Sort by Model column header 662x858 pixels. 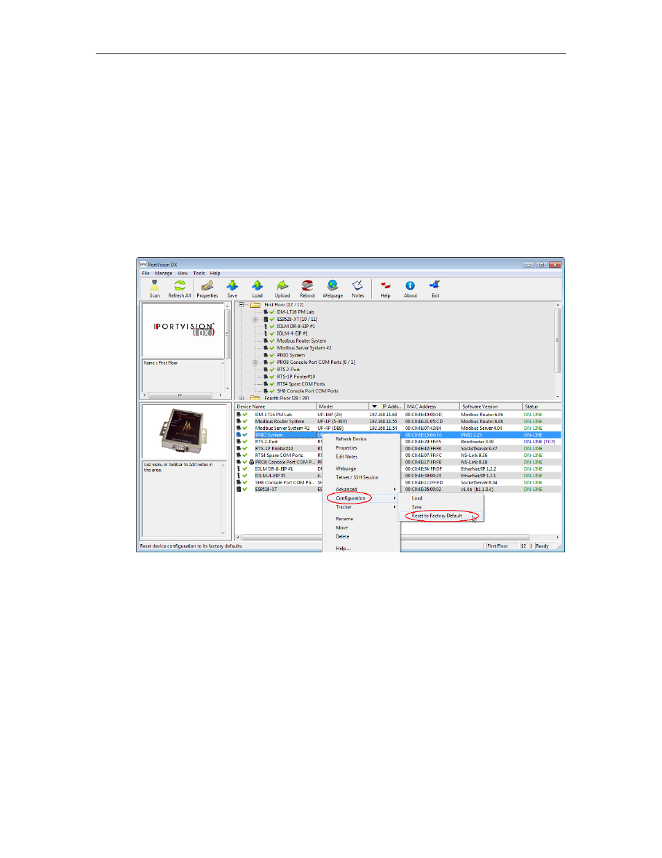coord(343,406)
